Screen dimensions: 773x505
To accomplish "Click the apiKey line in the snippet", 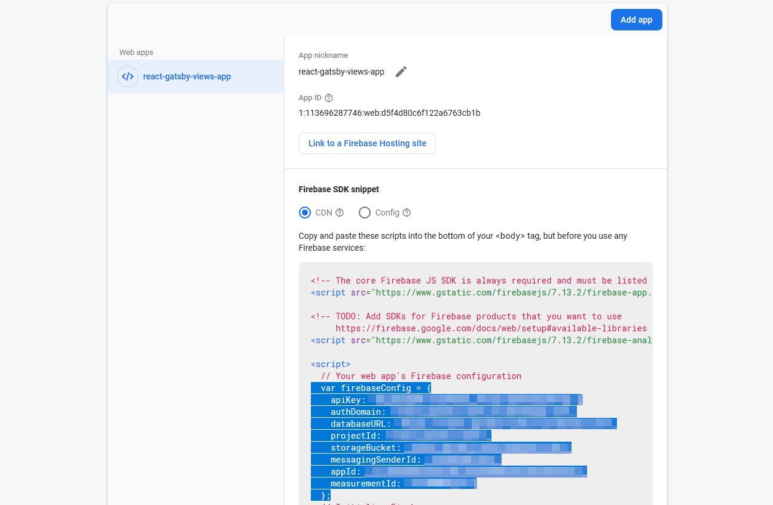I will point(348,400).
